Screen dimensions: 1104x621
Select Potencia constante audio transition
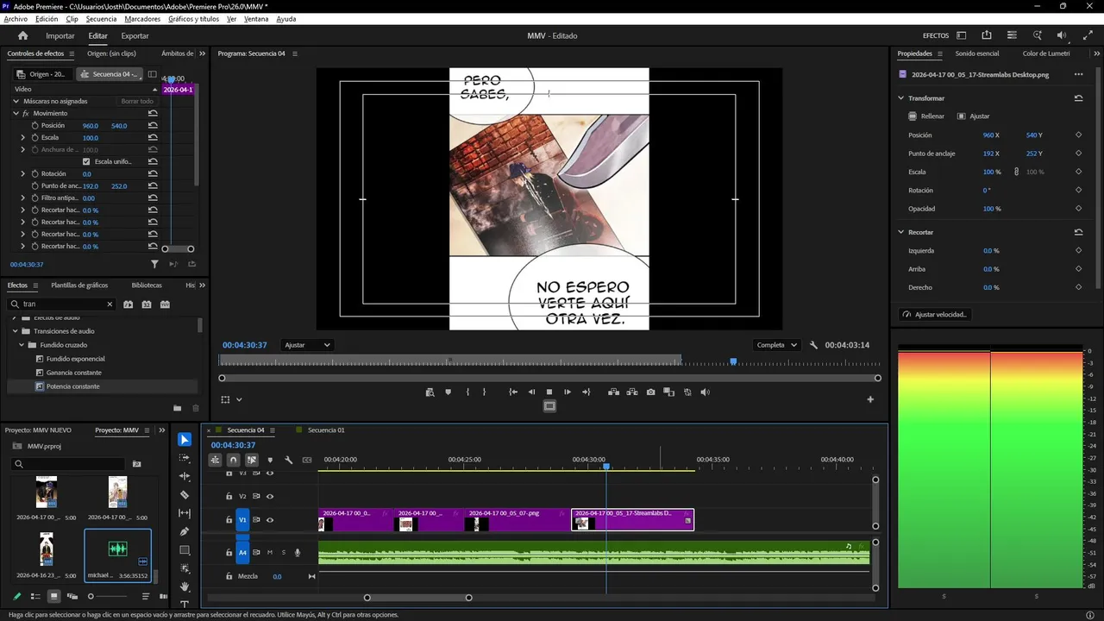pyautogui.click(x=73, y=386)
